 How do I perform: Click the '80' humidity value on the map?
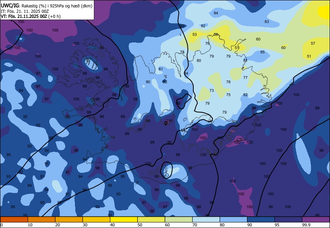(x=199, y=61)
